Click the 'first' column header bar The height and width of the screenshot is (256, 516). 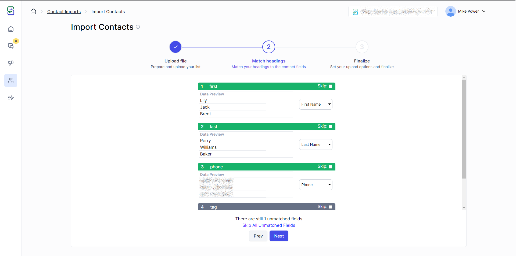tap(267, 86)
